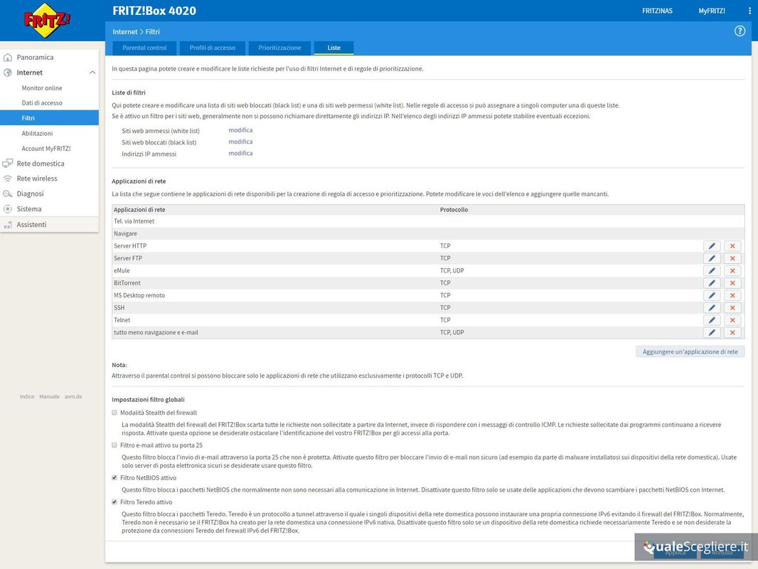The width and height of the screenshot is (758, 569).
Task: Click modifica for Siti web bloccati
Action: 240,142
